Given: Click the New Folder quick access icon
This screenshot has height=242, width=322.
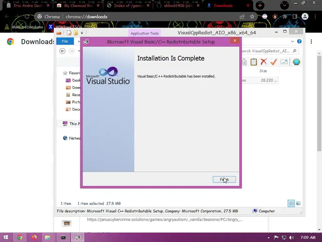Looking at the screenshot, I should pyautogui.click(x=76, y=33).
